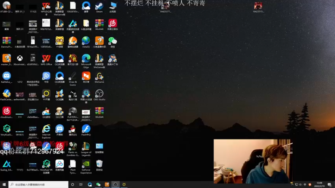Image resolution: width=335 pixels, height=188 pixels.
Task: Open the 流星游戏加速器 shortcut
Action: pos(72,26)
